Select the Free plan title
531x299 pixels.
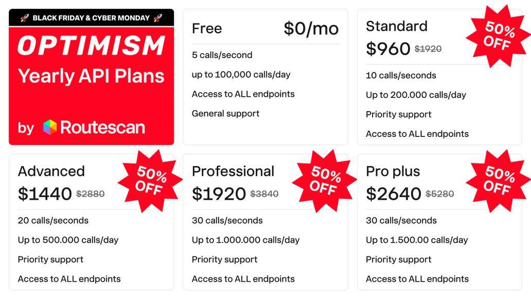pyautogui.click(x=207, y=29)
